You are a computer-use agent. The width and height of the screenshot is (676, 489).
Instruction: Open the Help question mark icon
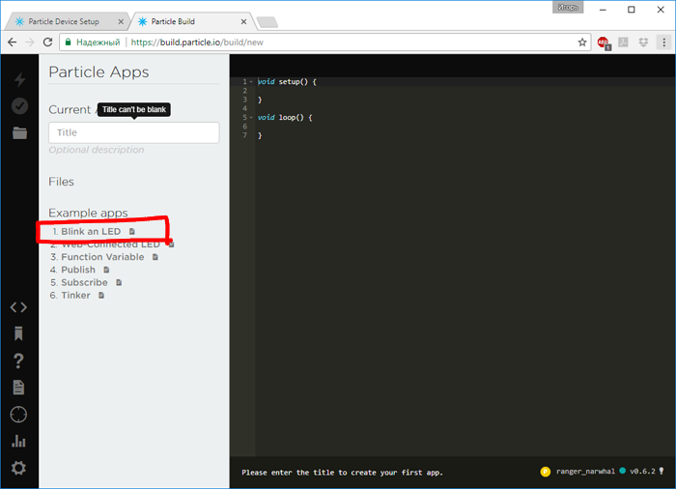[x=18, y=360]
